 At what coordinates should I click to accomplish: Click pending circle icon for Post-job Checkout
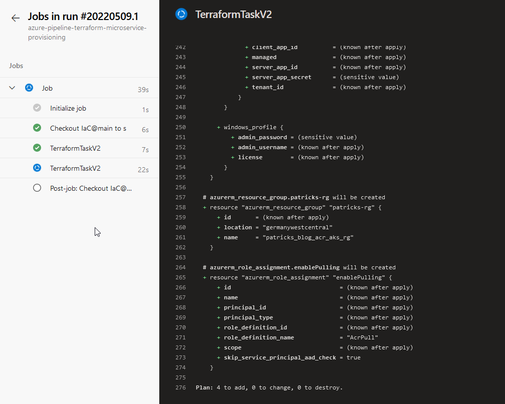(37, 188)
